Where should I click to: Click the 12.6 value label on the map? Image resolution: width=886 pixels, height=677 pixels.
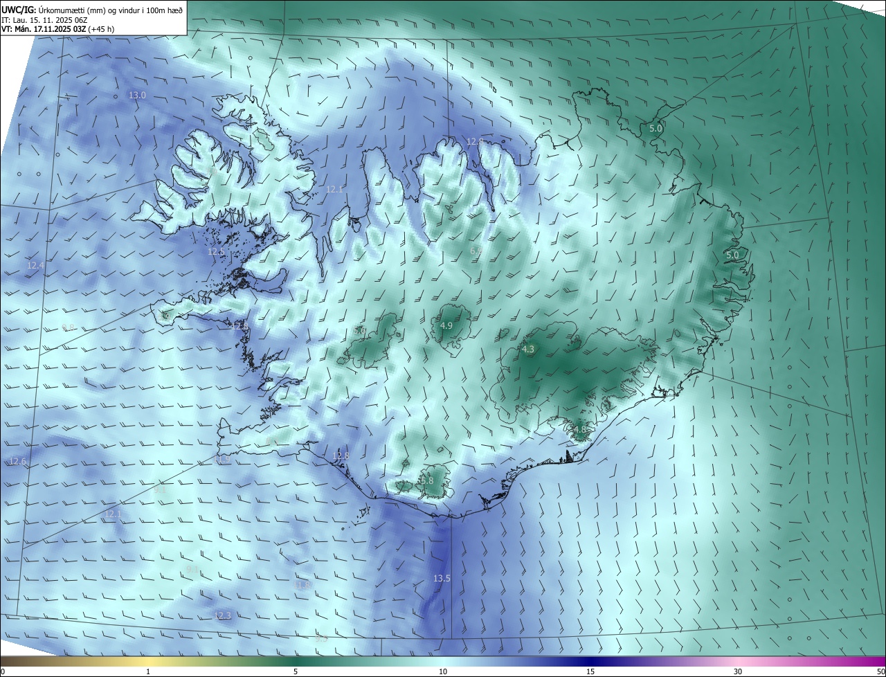(x=17, y=461)
